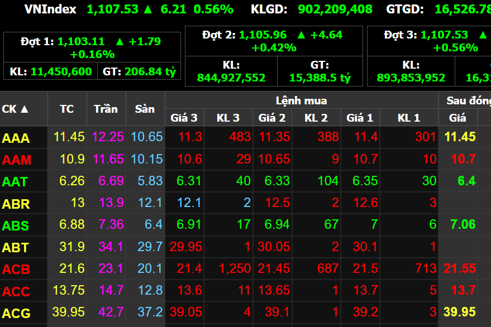This screenshot has height=327, width=491.
Task: Click the KL 1 column header
Action: coord(408,118)
